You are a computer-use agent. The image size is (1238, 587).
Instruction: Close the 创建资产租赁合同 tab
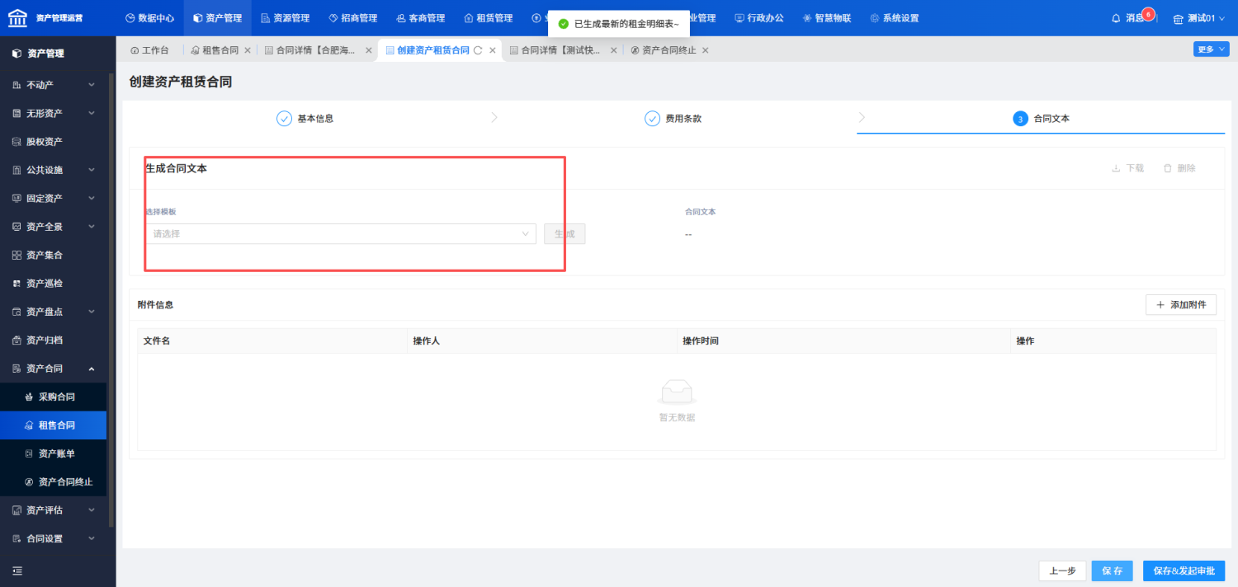[x=493, y=50]
